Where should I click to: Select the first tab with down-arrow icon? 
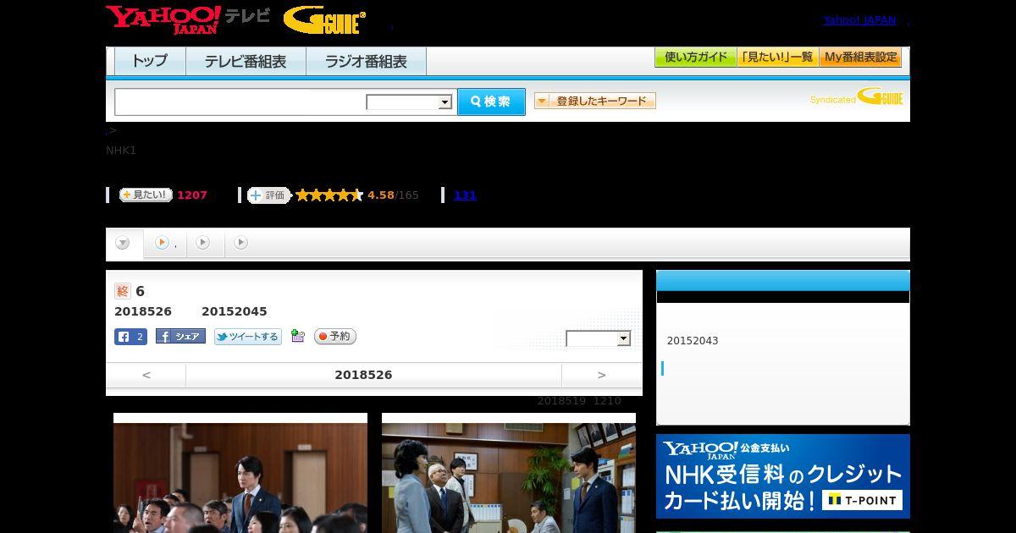(x=124, y=243)
